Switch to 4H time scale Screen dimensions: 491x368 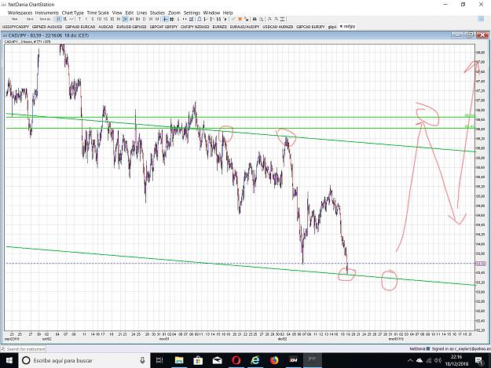tap(131, 19)
